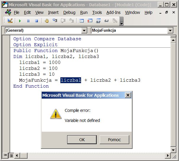Click the Design Mode toolbar icon

coord(10,21)
